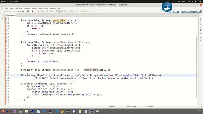Viewport: 203px width, 114px height.
Task: Click the Save toolbar icon
Action: coord(7,11)
